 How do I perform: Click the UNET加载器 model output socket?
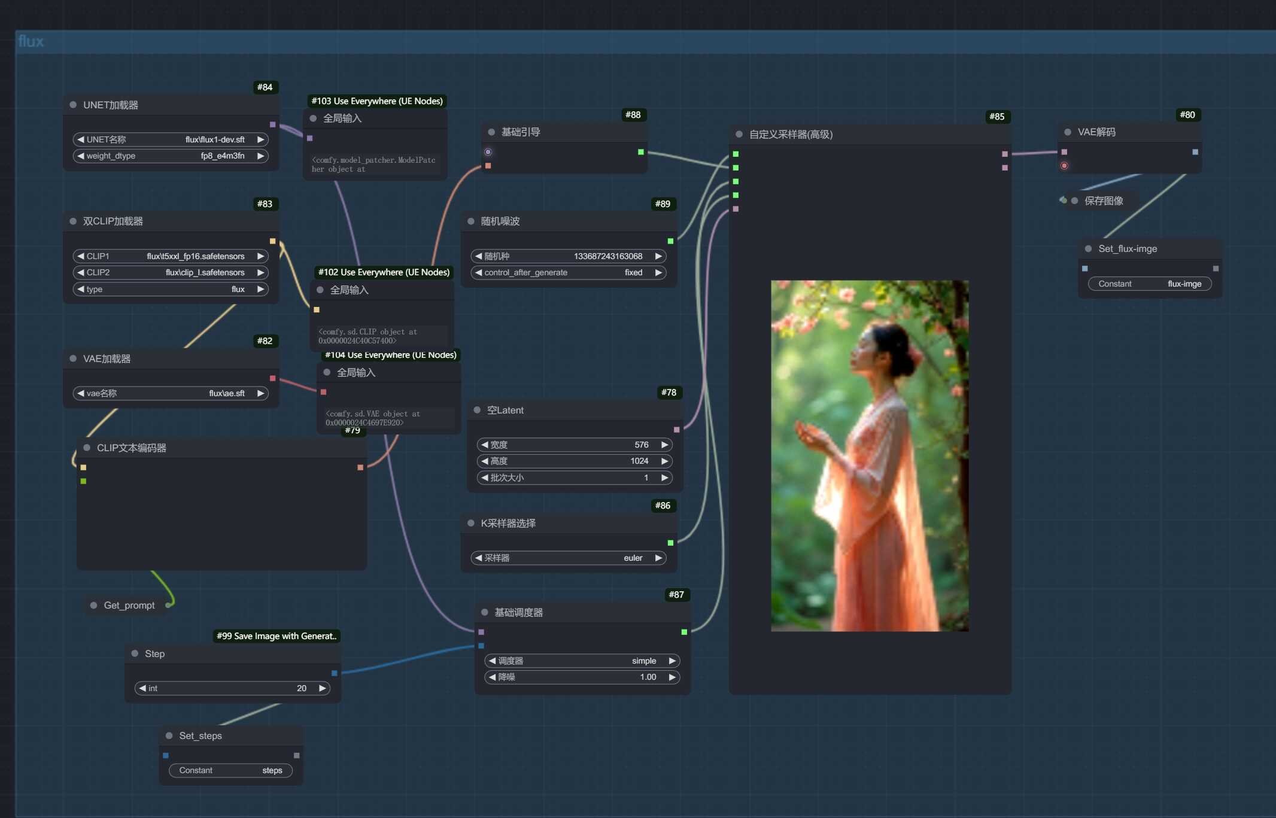pyautogui.click(x=273, y=124)
